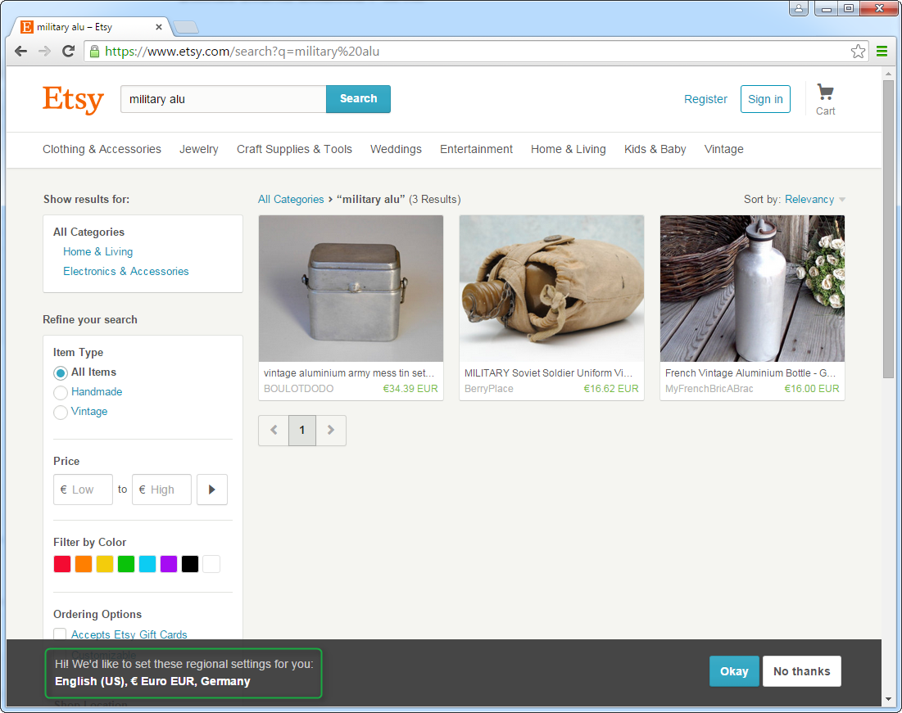The height and width of the screenshot is (713, 902).
Task: Filter by cyan color swatch
Action: 147,564
